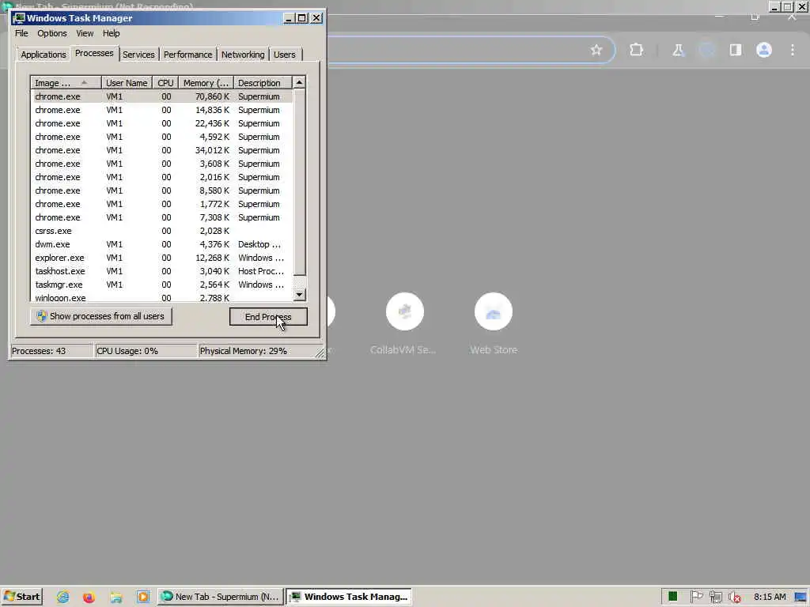This screenshot has height=607, width=810.
Task: Click the bookmark star icon in Supermium
Action: (596, 50)
